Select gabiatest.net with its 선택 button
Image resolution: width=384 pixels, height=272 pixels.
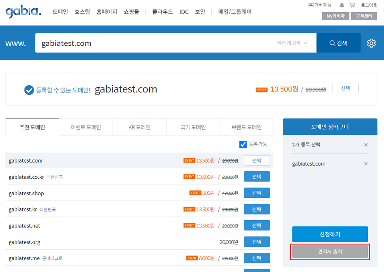coord(257,225)
